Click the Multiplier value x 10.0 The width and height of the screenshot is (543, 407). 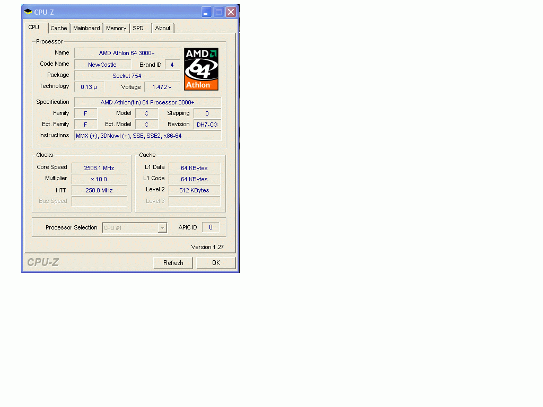tap(99, 179)
